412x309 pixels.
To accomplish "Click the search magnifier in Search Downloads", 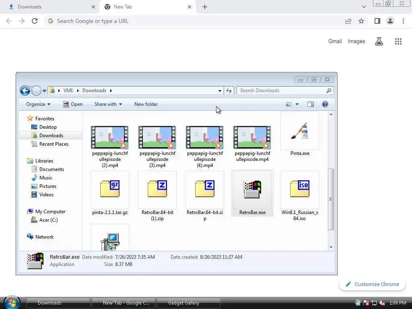I will pyautogui.click(x=329, y=91).
